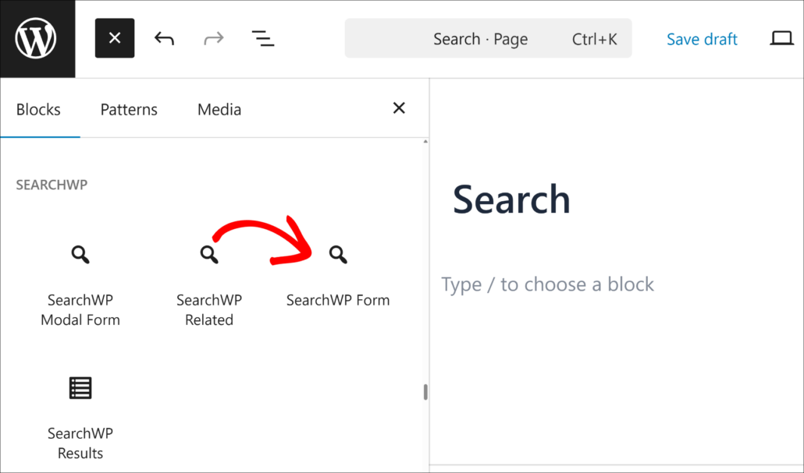
Task: Click the Ctrl+K shortcut hint
Action: [594, 39]
